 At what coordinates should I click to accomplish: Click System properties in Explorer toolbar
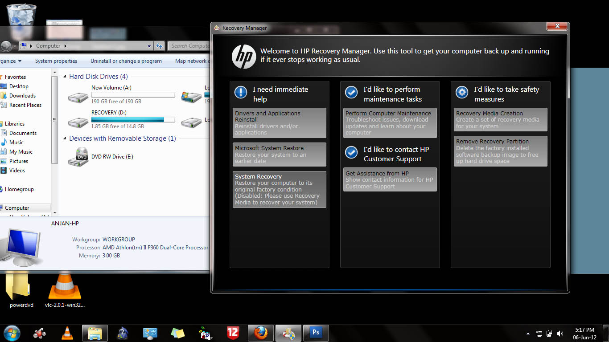coord(56,61)
